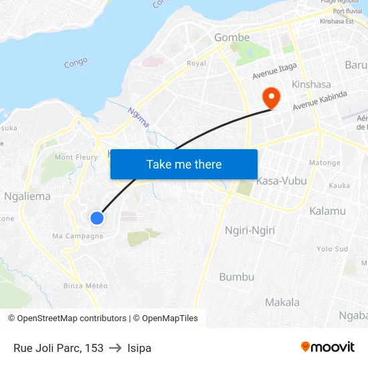Click the arrow between Rue Joli Parc and Isipa
Viewport: 368px width, 368px height.
pyautogui.click(x=116, y=348)
